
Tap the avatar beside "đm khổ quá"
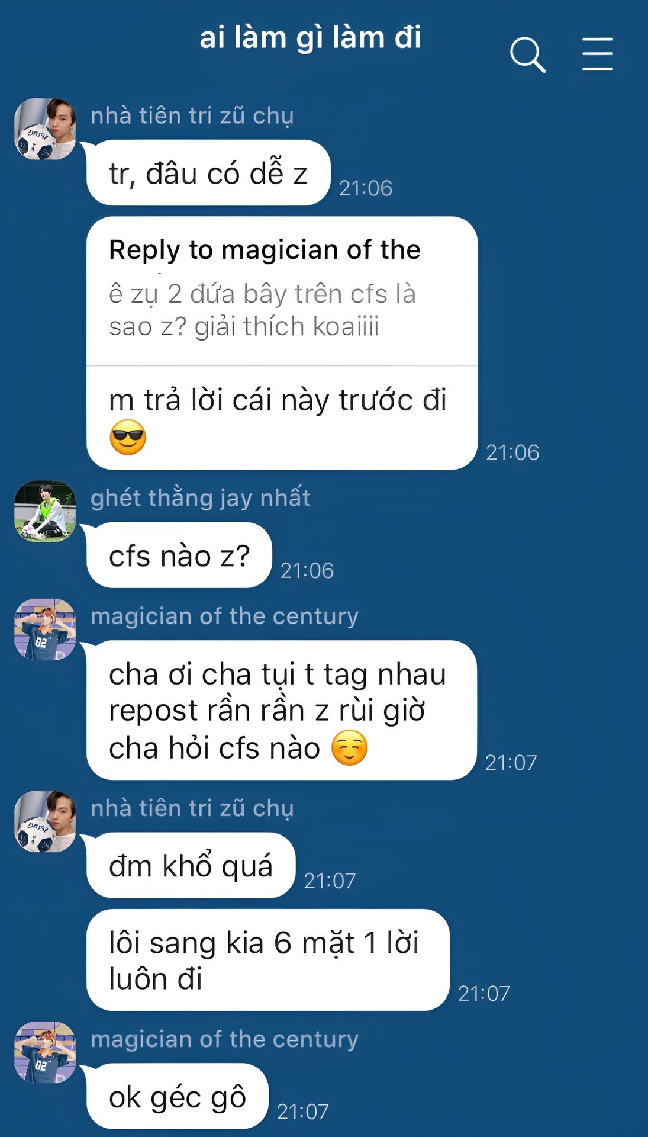[45, 821]
